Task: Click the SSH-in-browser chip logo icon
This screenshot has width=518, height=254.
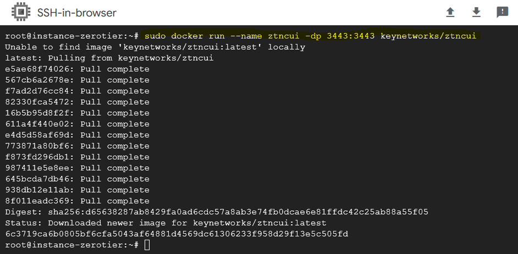Action: pos(20,12)
